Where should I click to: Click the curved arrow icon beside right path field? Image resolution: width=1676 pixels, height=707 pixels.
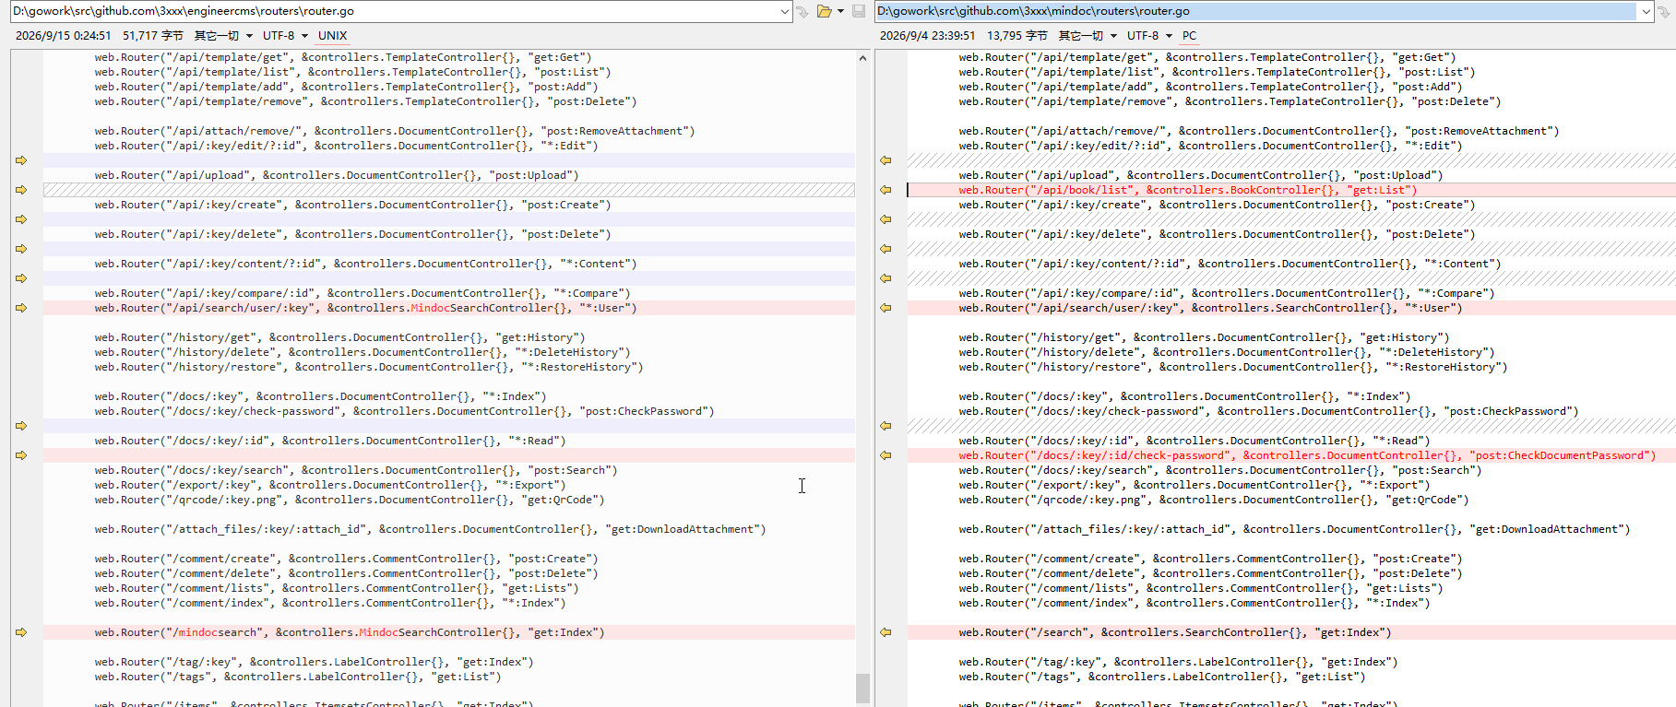click(1666, 11)
